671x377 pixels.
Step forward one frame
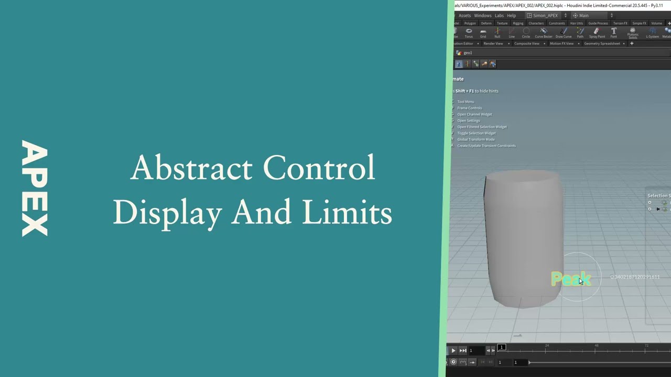(x=493, y=351)
